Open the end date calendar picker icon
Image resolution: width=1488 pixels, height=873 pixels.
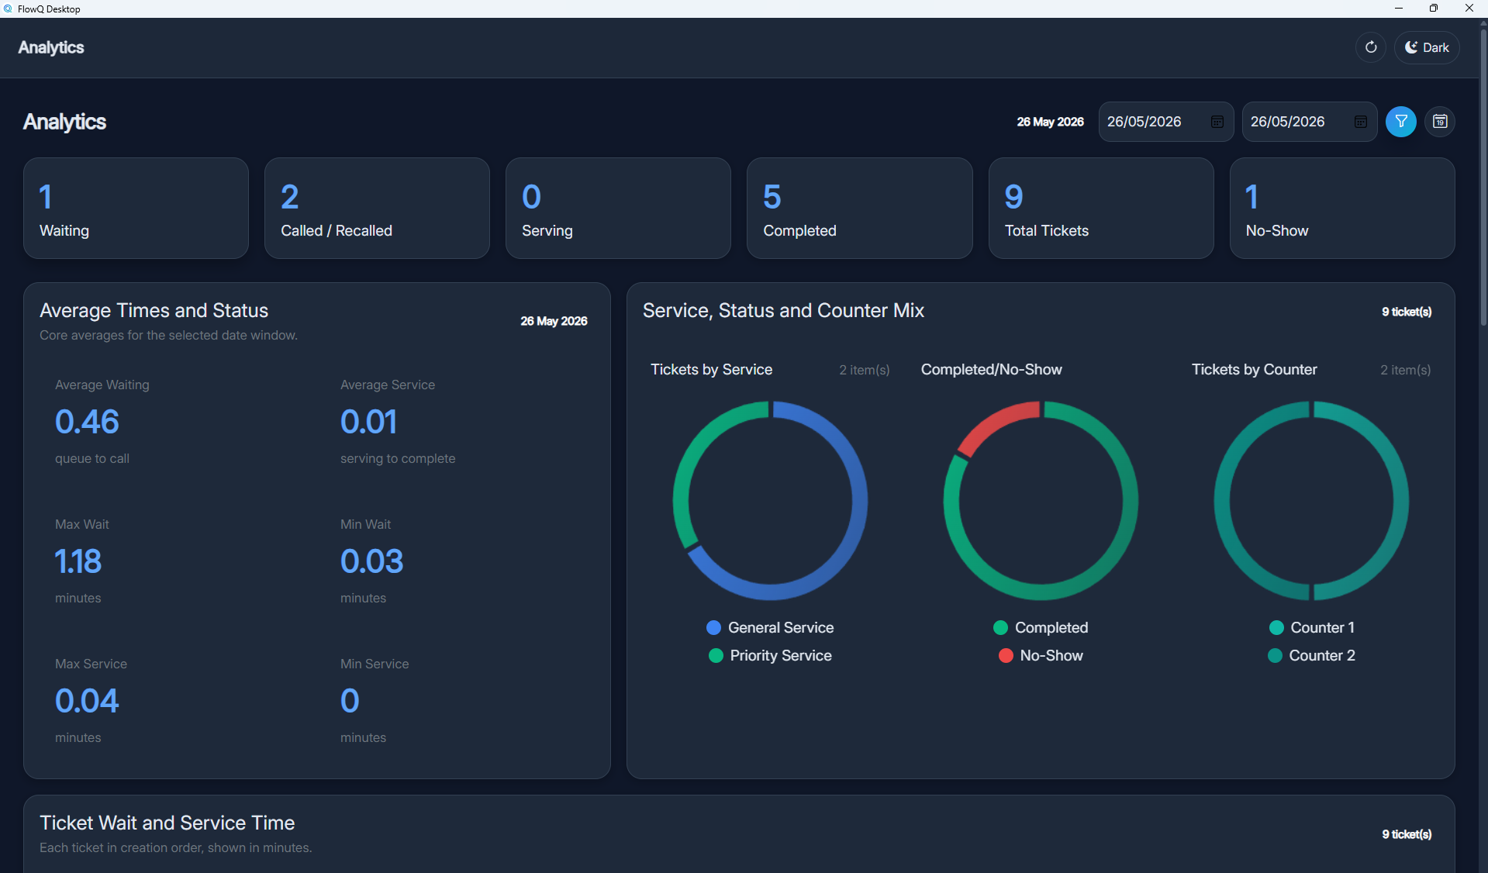click(x=1360, y=122)
